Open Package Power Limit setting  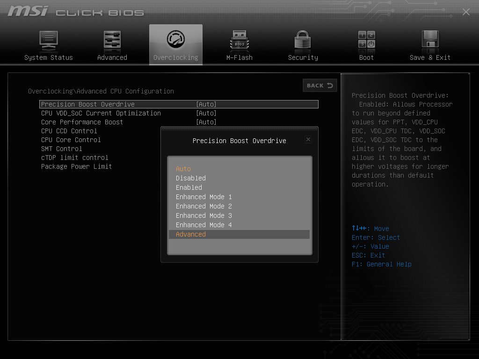(x=76, y=166)
